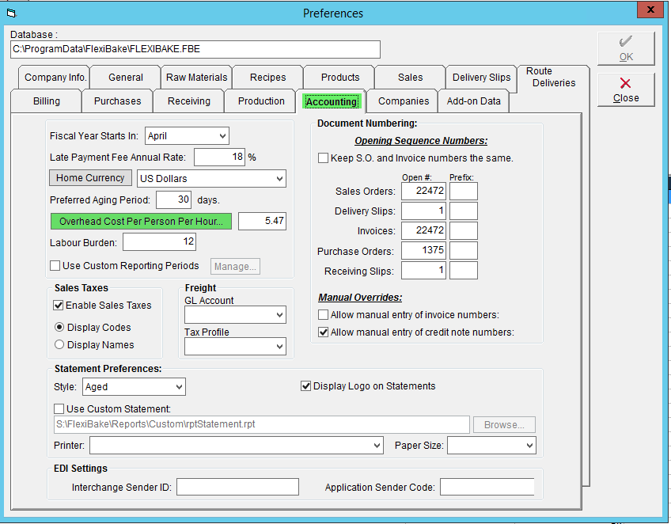Click the Preferred Aging Period field
This screenshot has height=524, width=671.
tap(173, 200)
